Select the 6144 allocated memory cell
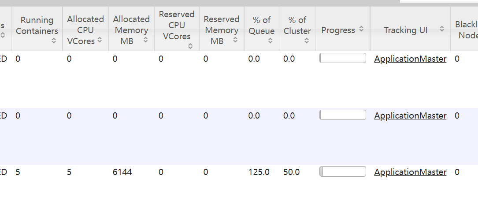 [x=122, y=172]
